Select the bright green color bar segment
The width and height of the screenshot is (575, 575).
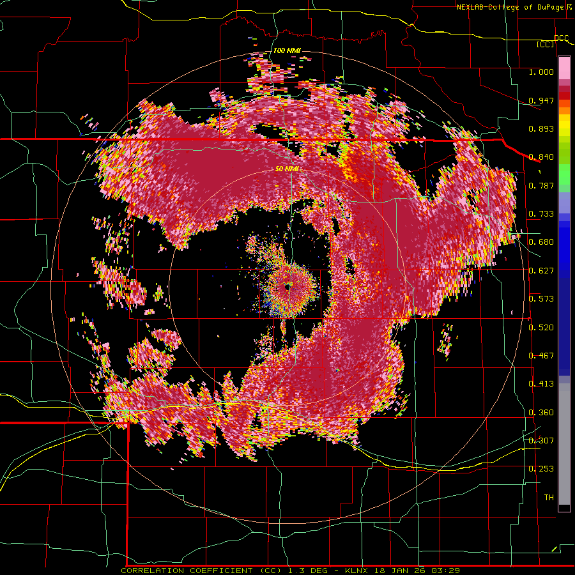[x=564, y=174]
